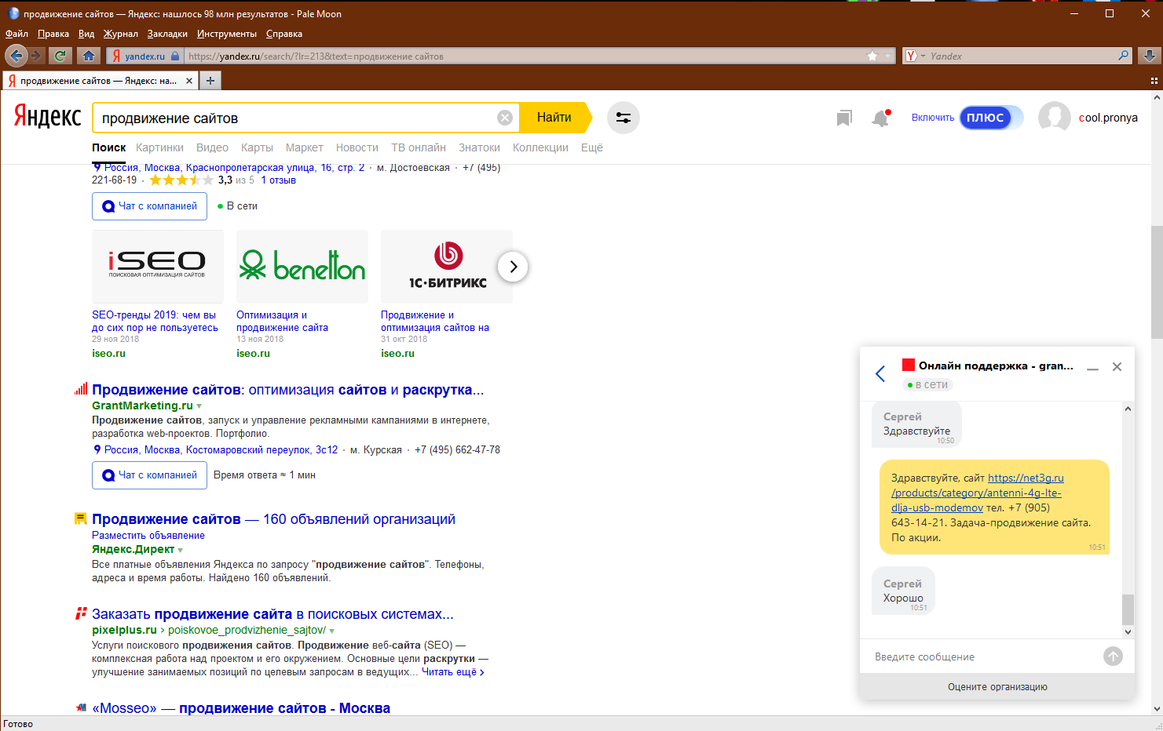Screen dimensions: 1163x731
Task: Bookmark page with star icon
Action: [x=872, y=56]
